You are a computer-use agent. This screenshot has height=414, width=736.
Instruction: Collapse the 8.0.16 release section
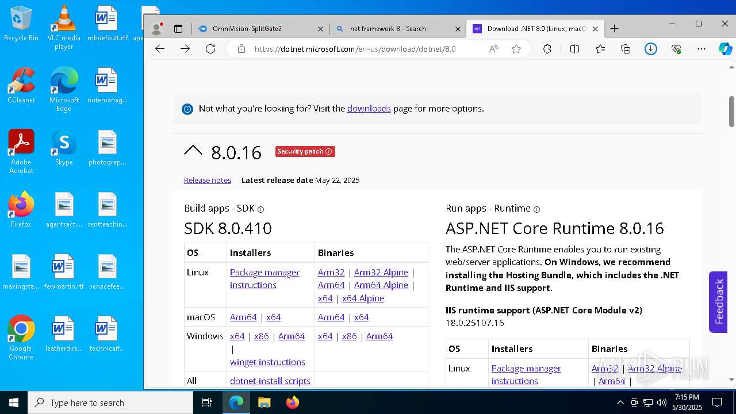(x=193, y=151)
